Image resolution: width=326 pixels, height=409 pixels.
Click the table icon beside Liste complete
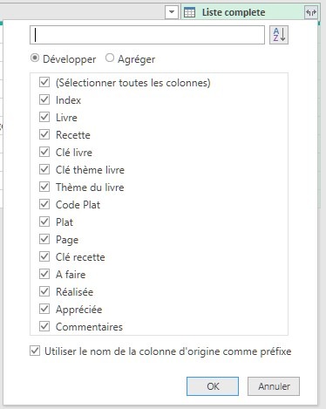190,13
